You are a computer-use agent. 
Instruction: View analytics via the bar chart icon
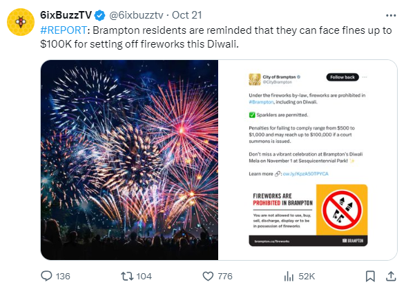click(289, 276)
